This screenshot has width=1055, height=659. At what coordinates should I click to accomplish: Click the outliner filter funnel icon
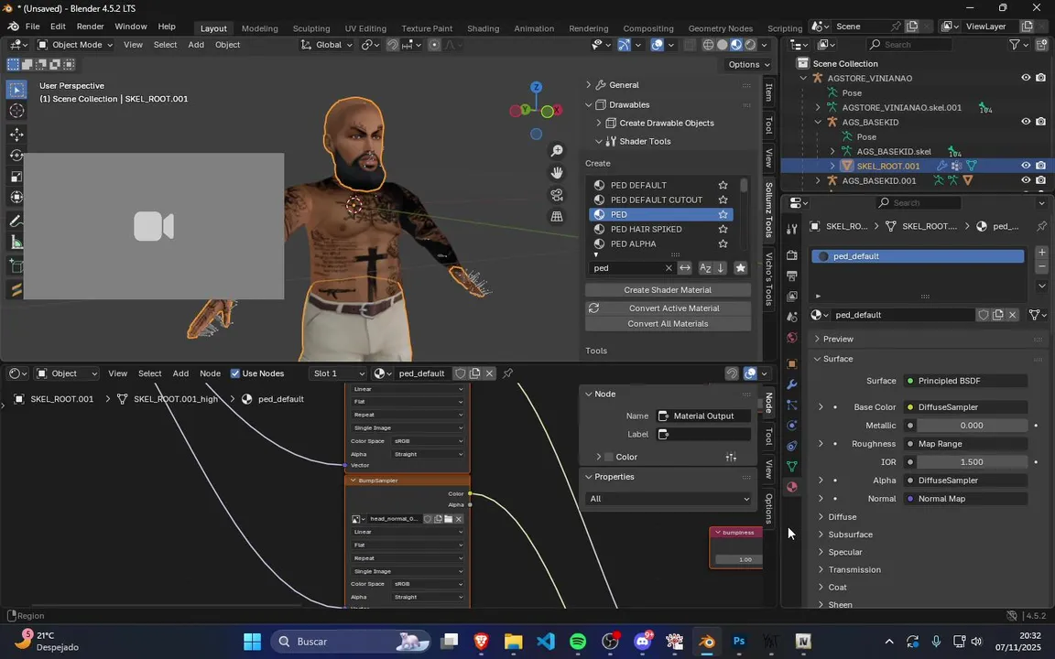pos(1015,44)
